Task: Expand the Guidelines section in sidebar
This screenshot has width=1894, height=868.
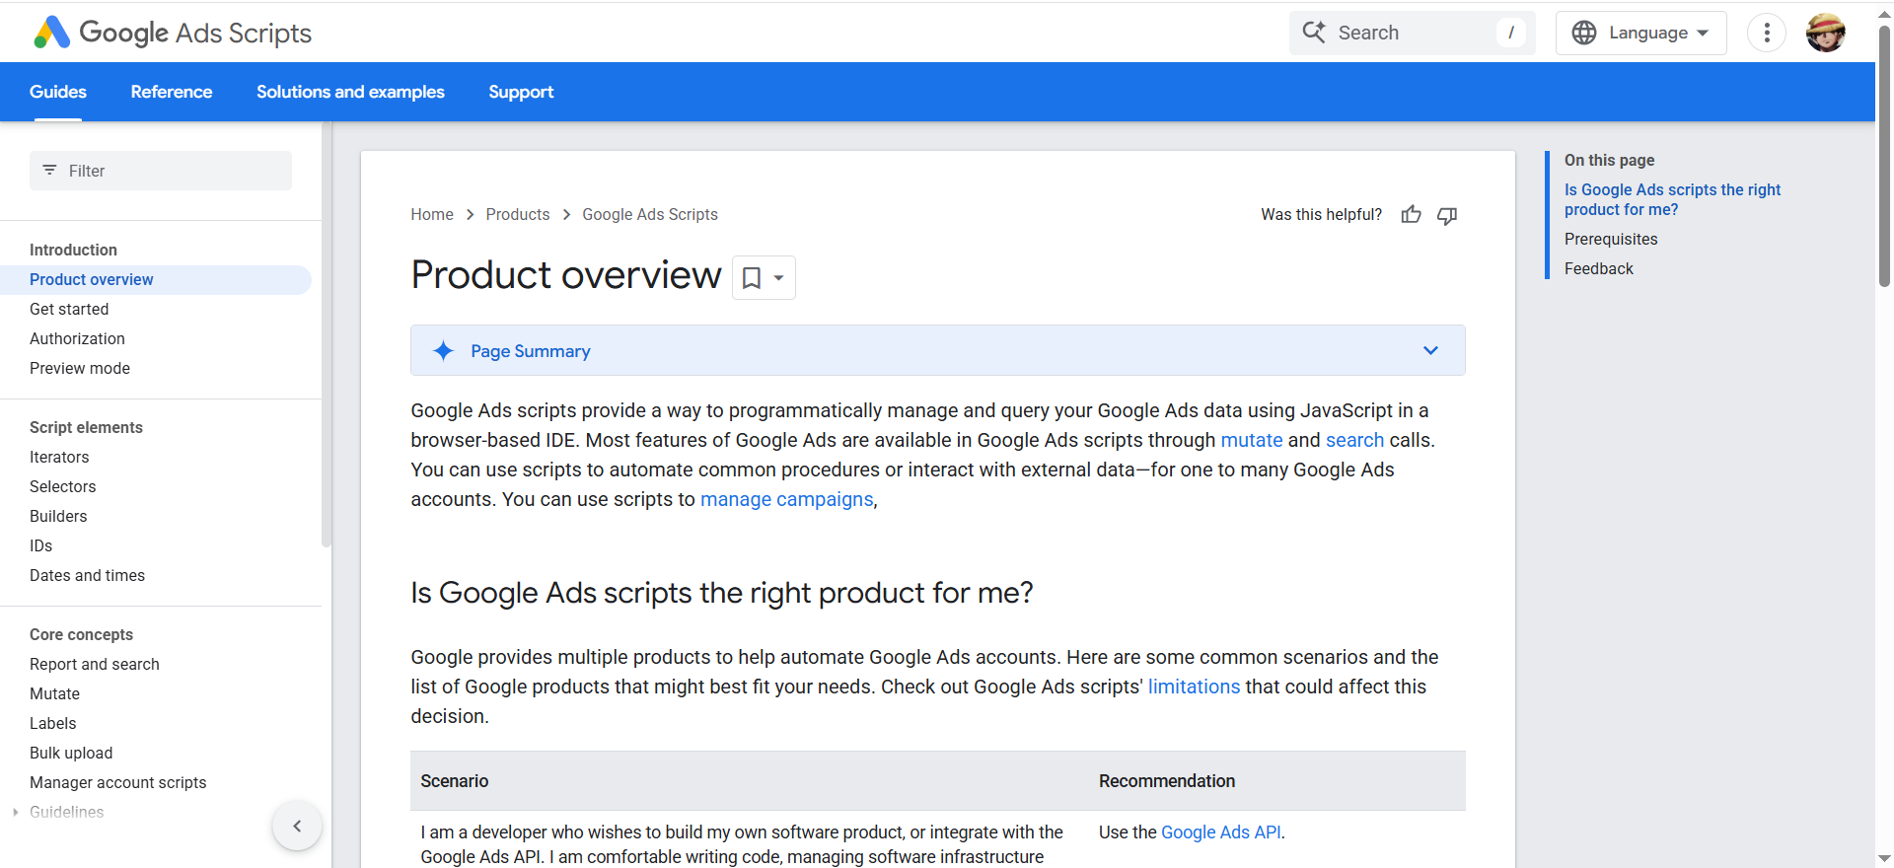Action: [x=16, y=813]
